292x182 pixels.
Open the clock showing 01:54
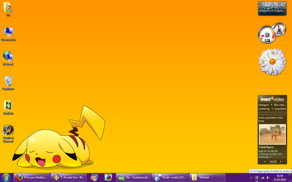click(x=280, y=178)
